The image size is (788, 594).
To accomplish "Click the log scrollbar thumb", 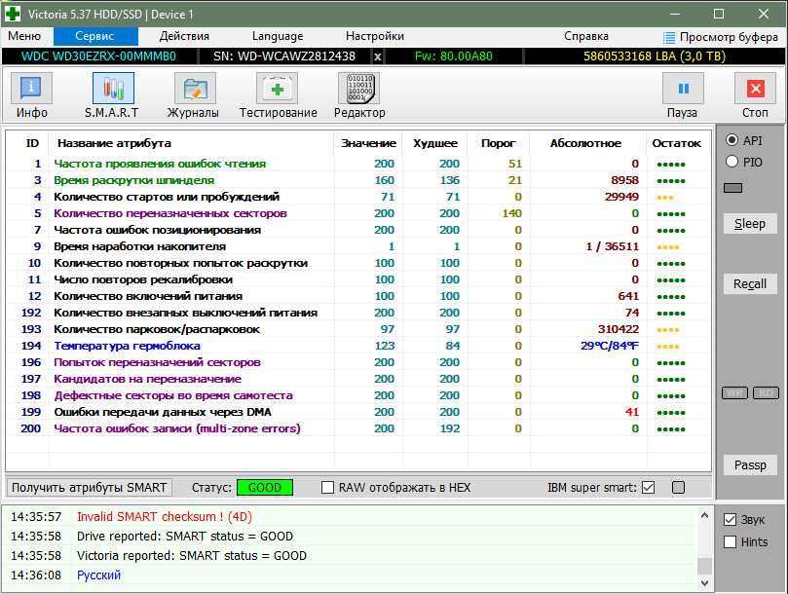I will [x=704, y=566].
